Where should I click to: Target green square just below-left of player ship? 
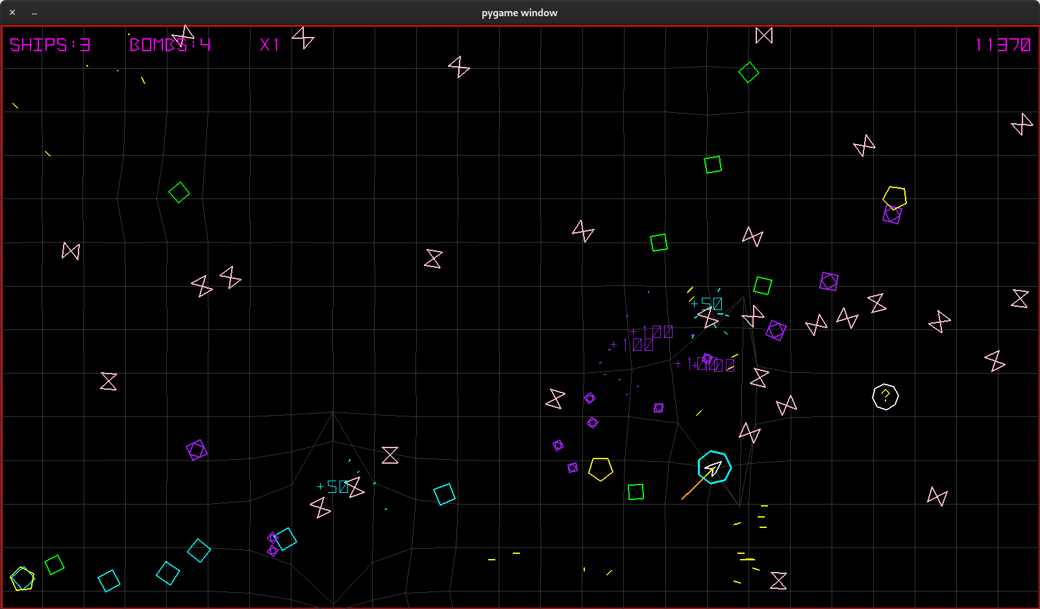point(636,492)
